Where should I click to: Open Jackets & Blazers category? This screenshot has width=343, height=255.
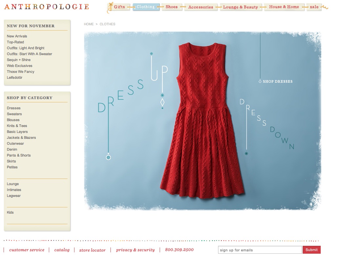[x=21, y=138]
